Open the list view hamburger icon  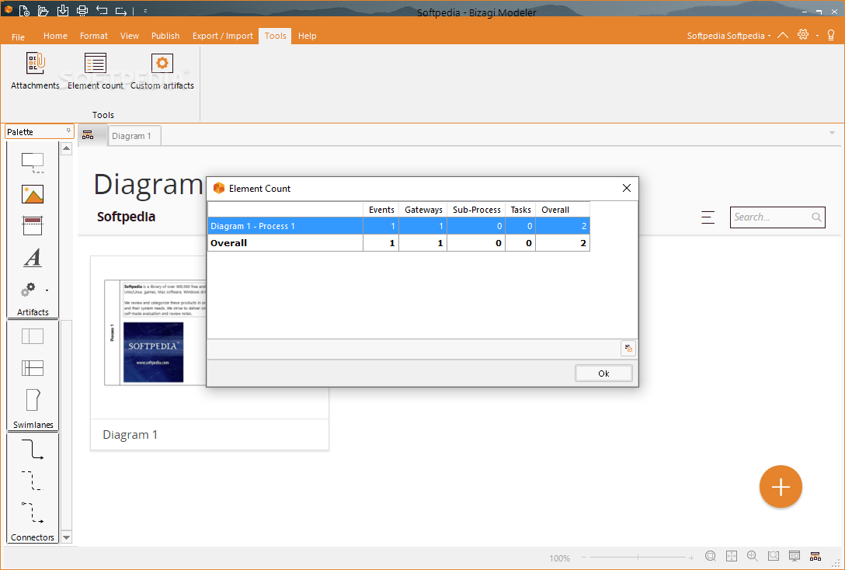tap(708, 217)
